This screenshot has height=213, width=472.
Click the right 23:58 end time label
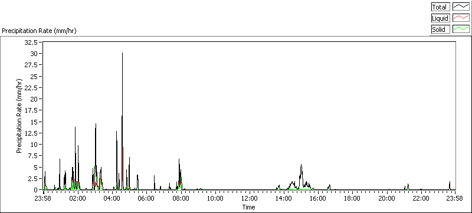(454, 198)
